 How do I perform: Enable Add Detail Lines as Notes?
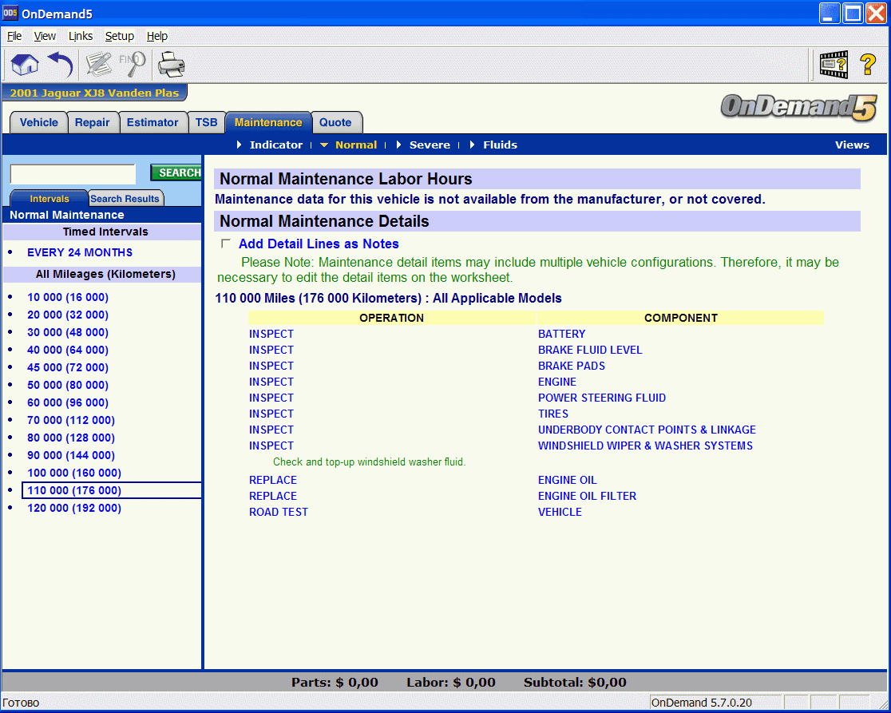tap(226, 244)
